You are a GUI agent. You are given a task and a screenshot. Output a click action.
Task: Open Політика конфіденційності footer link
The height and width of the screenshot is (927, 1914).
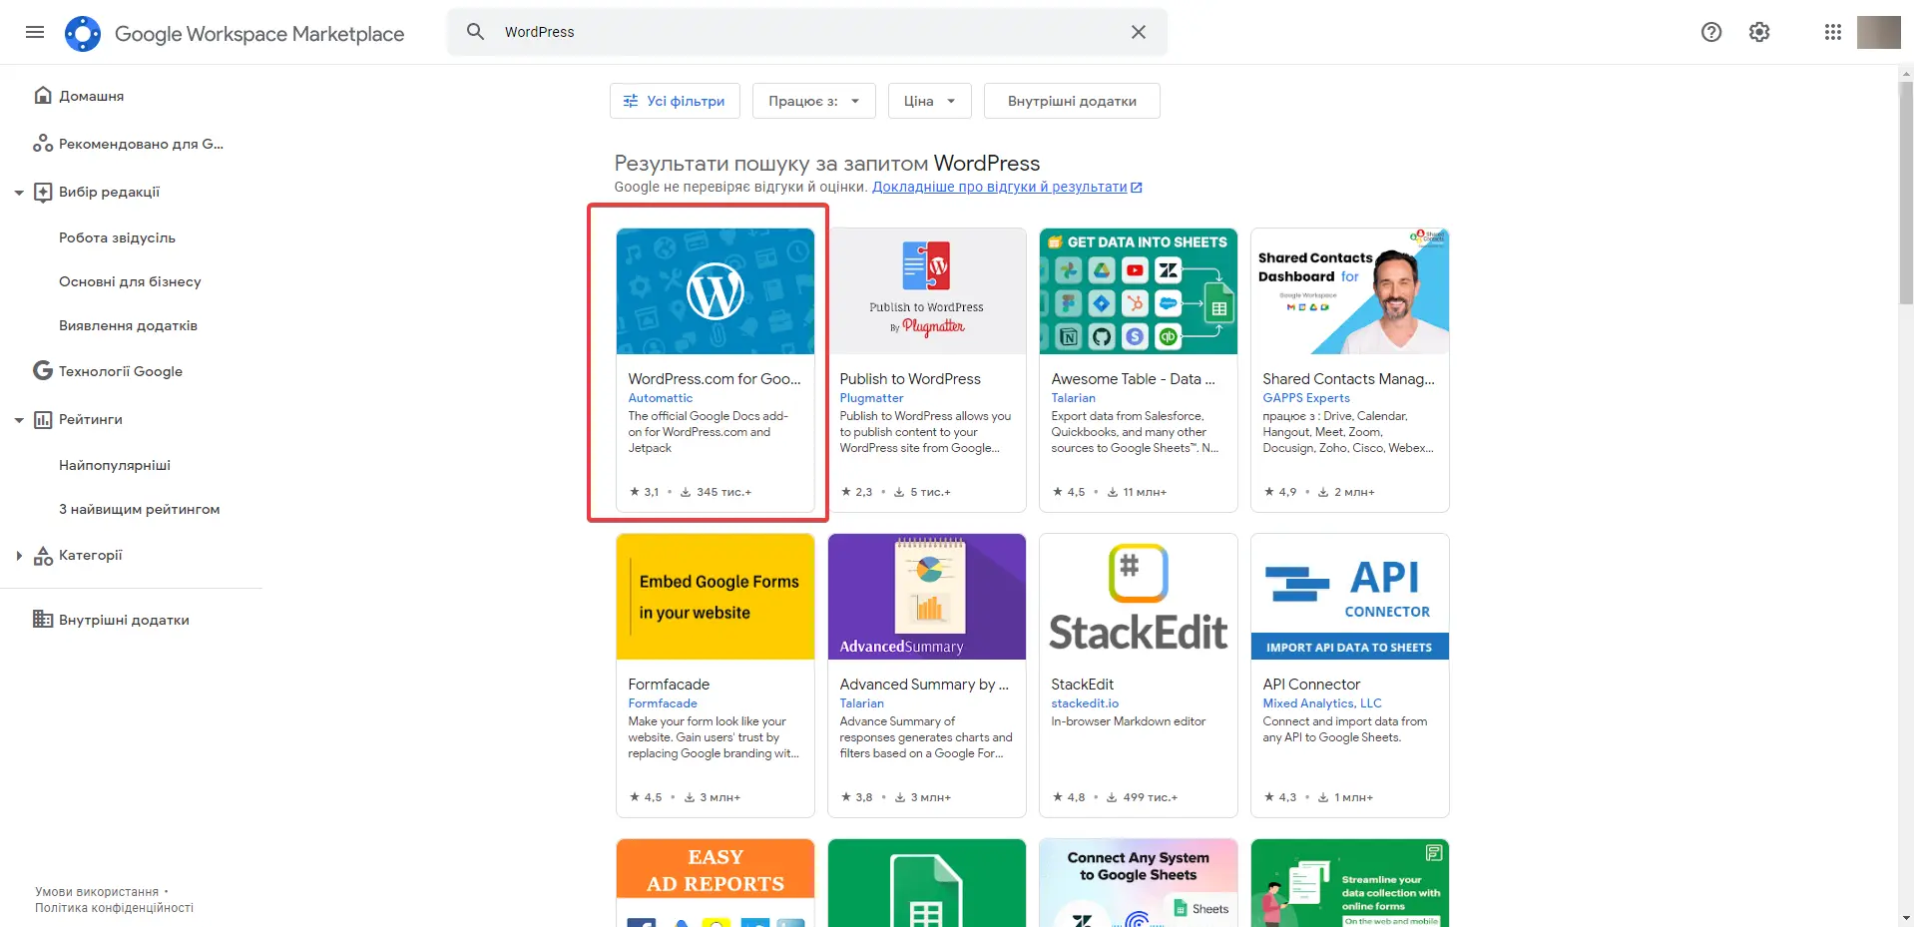tap(114, 908)
